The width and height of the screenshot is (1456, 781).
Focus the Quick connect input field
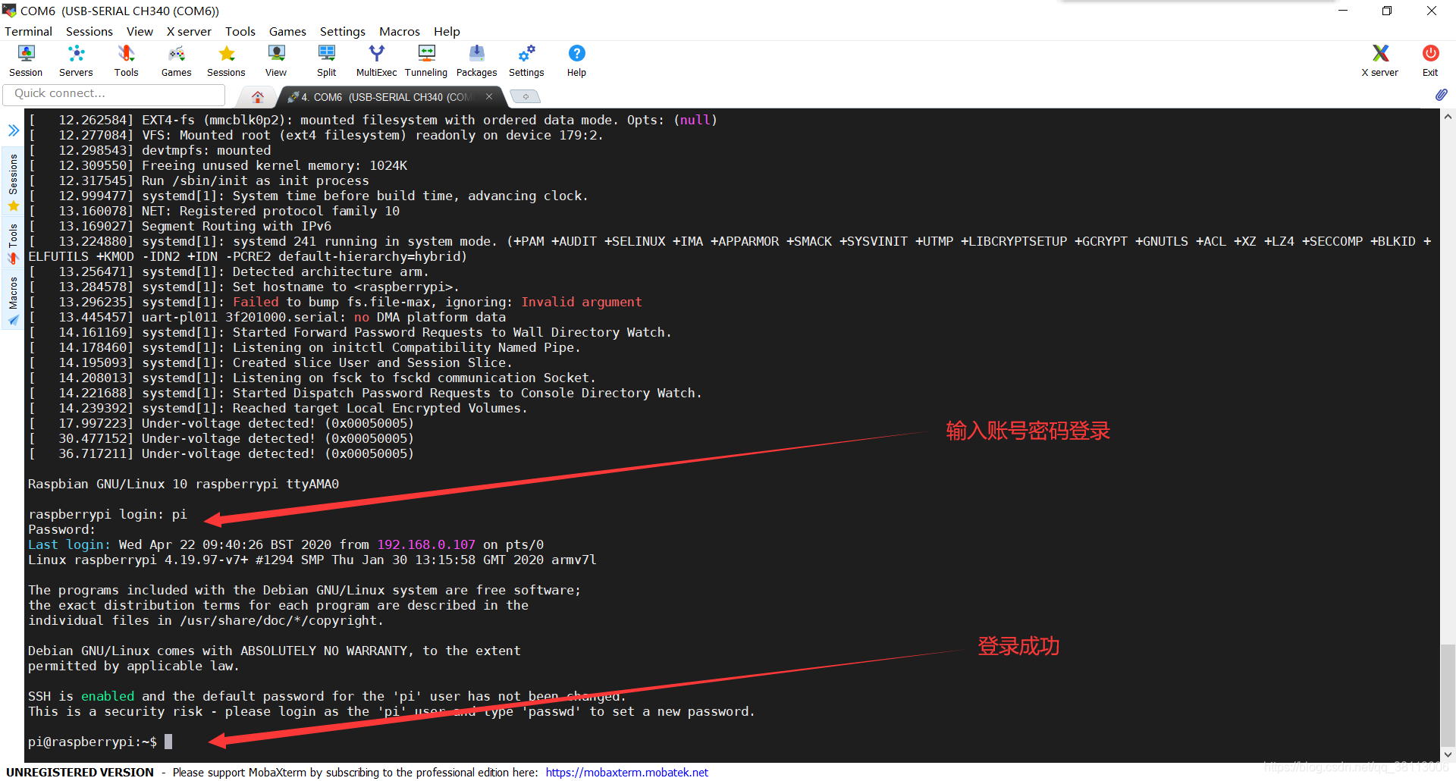coord(114,93)
